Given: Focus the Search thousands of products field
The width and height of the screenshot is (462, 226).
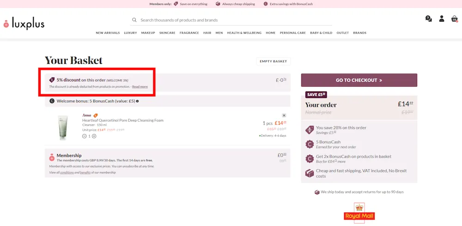Looking at the screenshot, I should (x=231, y=20).
